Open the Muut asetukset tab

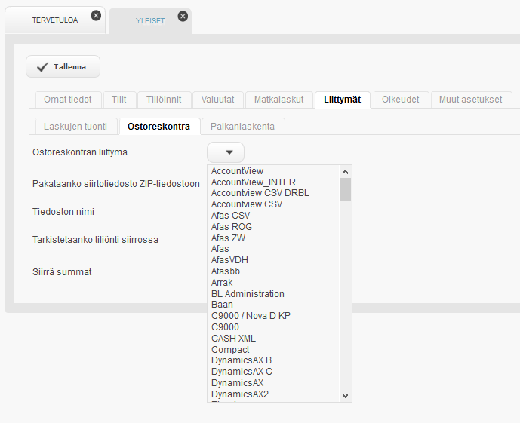pos(470,100)
